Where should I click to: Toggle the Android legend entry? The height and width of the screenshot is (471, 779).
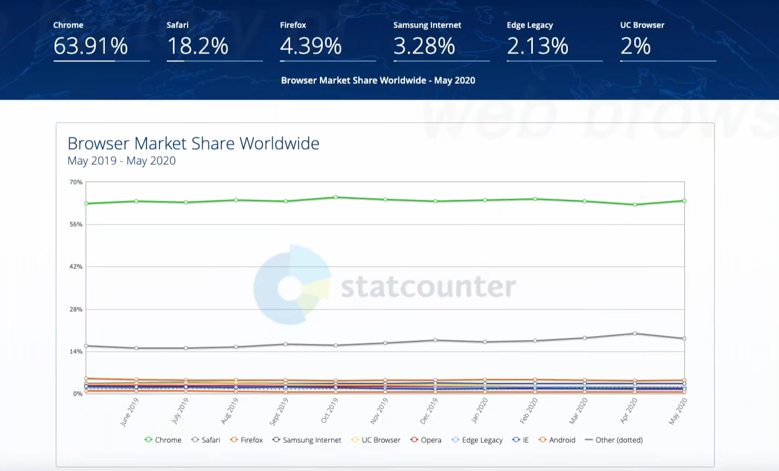click(557, 440)
